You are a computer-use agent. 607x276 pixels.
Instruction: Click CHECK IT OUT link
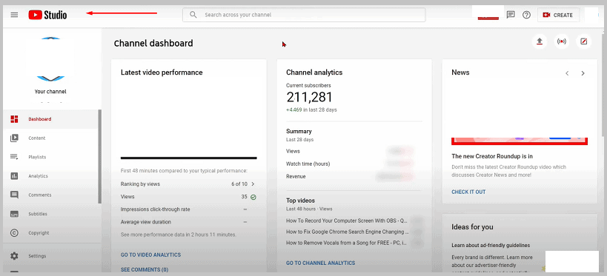click(x=468, y=192)
